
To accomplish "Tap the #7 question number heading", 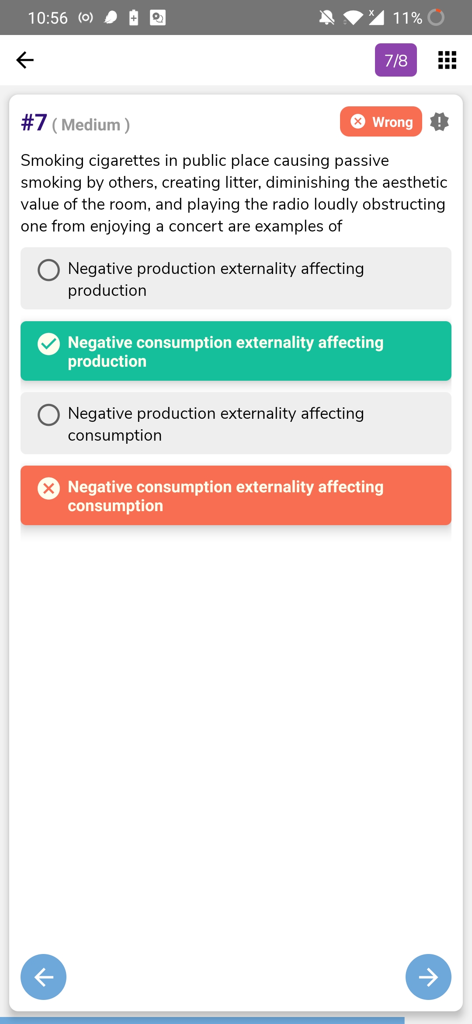I will pyautogui.click(x=34, y=123).
